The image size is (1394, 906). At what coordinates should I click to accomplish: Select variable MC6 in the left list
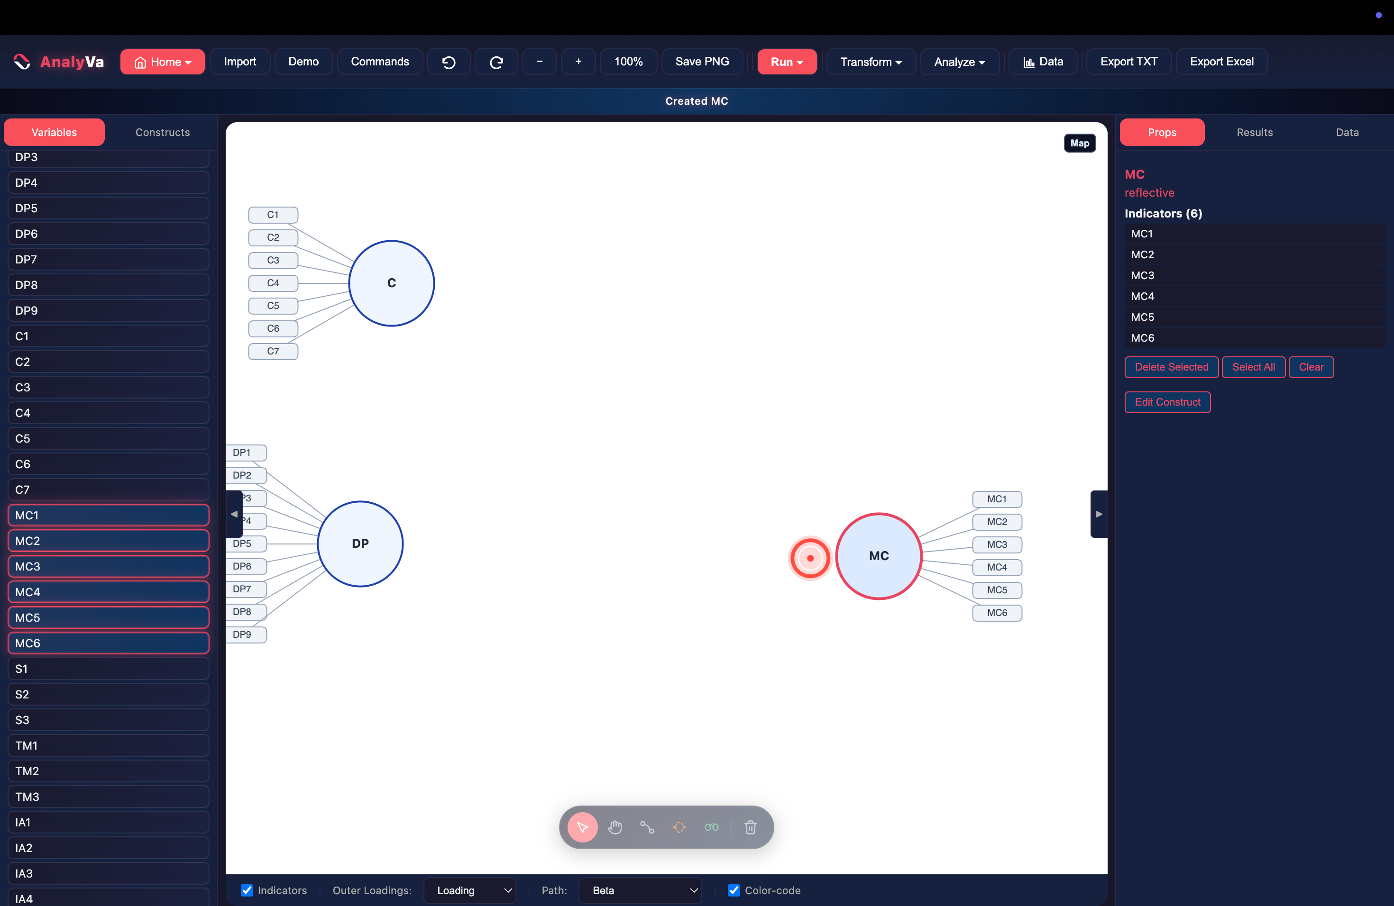click(x=109, y=643)
